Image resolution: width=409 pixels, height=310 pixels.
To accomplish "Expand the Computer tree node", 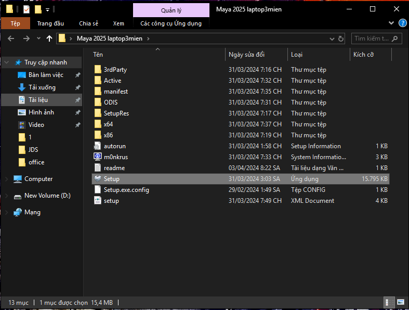I will pyautogui.click(x=6, y=179).
